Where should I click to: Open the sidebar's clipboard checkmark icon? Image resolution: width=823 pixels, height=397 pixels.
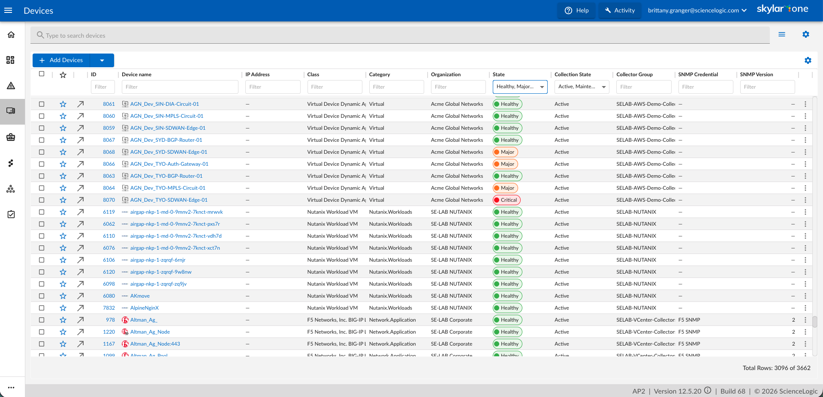pos(11,214)
